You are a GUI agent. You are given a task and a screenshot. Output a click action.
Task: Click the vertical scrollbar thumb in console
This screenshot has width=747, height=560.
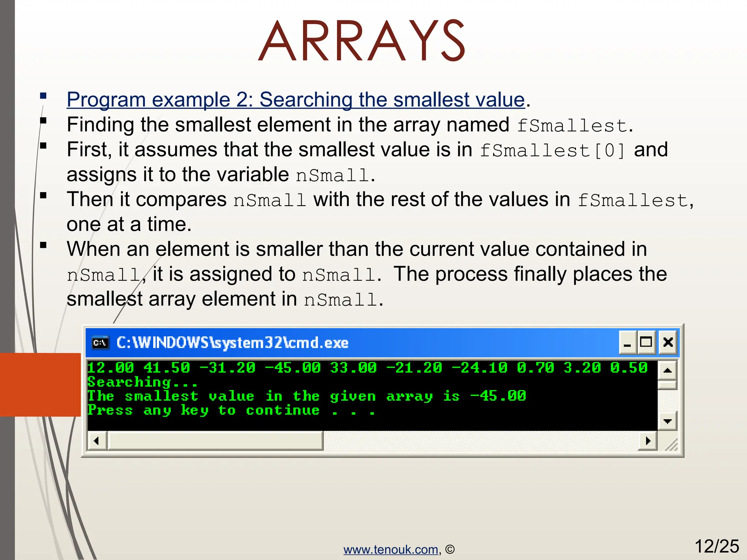667,385
